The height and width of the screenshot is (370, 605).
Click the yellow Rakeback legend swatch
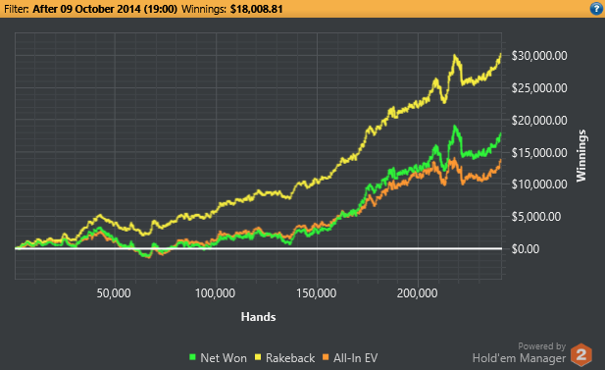(258, 357)
